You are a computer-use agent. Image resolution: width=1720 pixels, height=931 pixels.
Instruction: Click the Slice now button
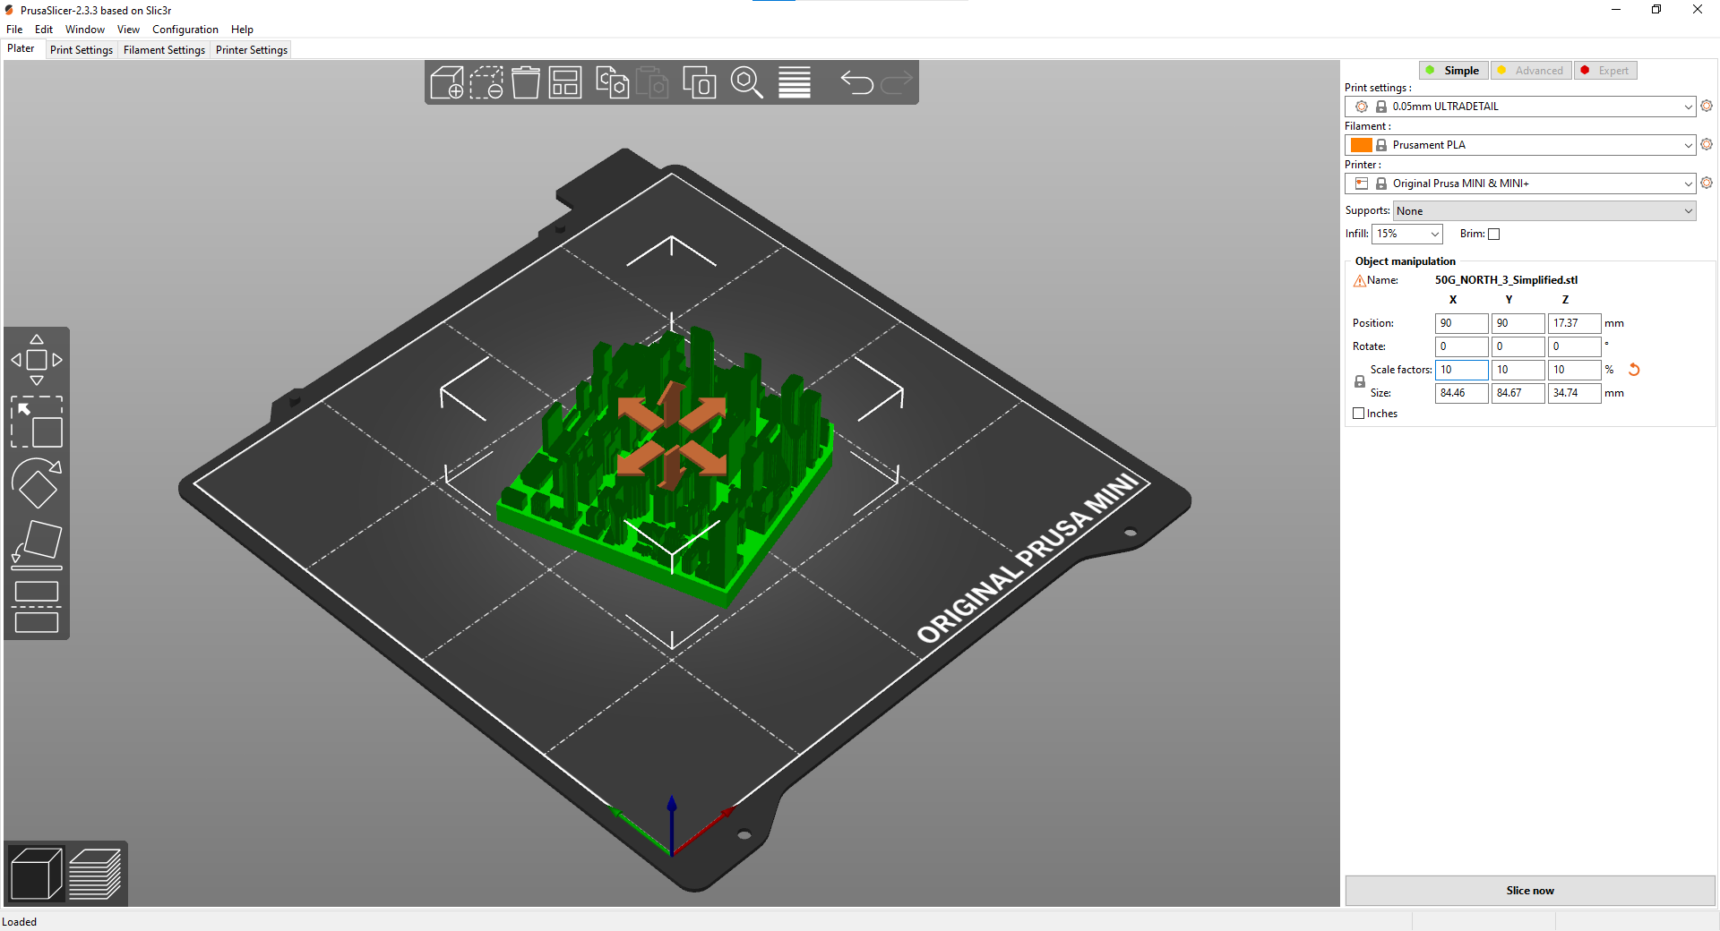point(1530,891)
